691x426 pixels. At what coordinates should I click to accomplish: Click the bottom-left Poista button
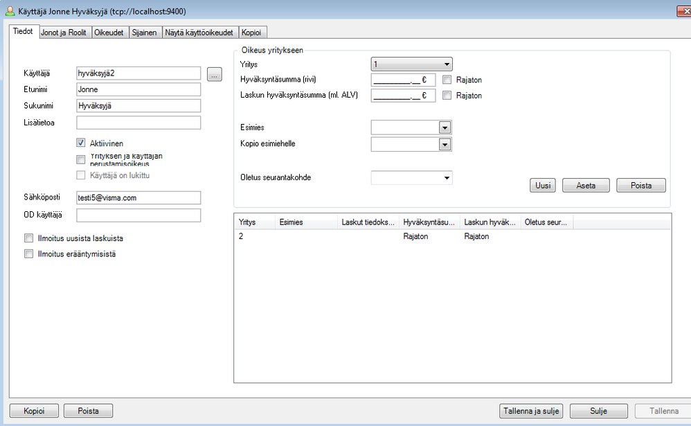[x=88, y=411]
